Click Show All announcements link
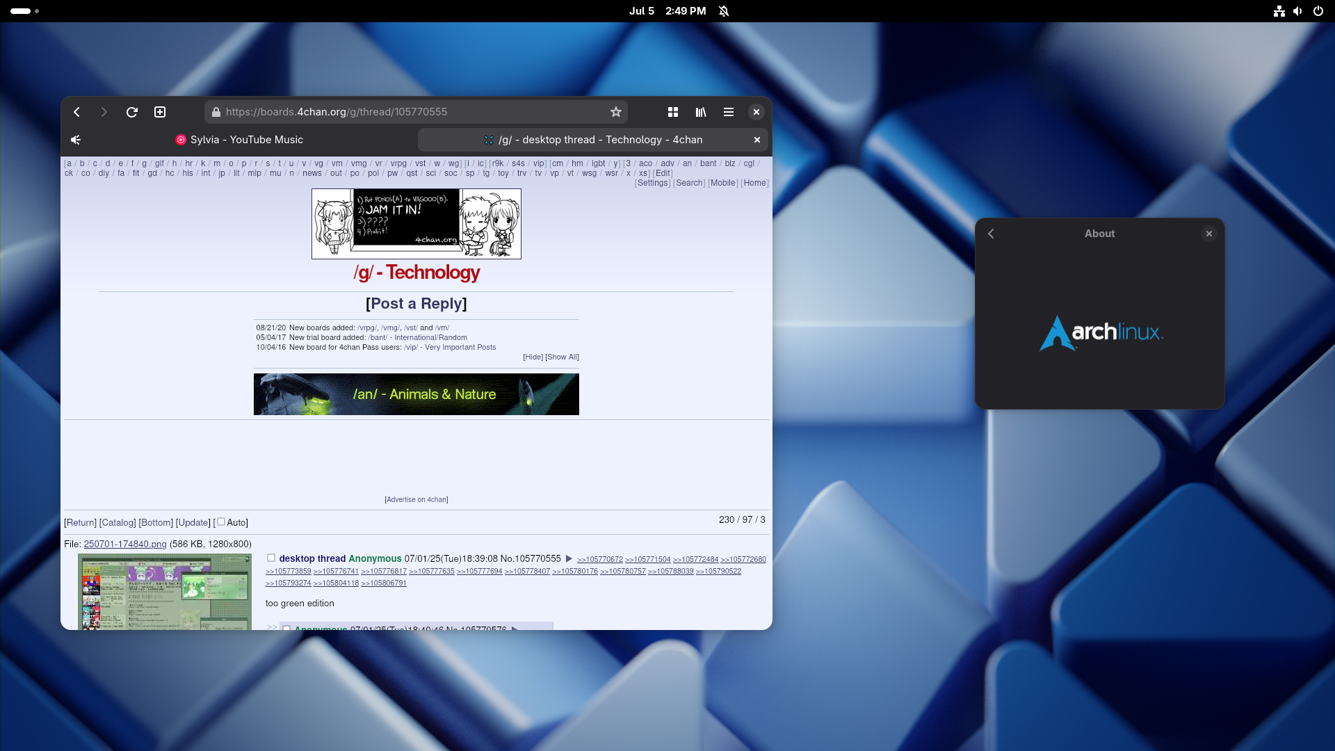 (562, 357)
